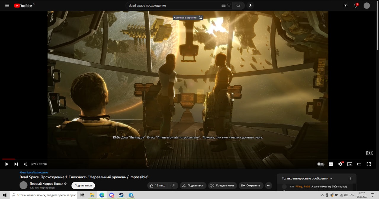Open Steam from the taskbar

[x=121, y=195]
